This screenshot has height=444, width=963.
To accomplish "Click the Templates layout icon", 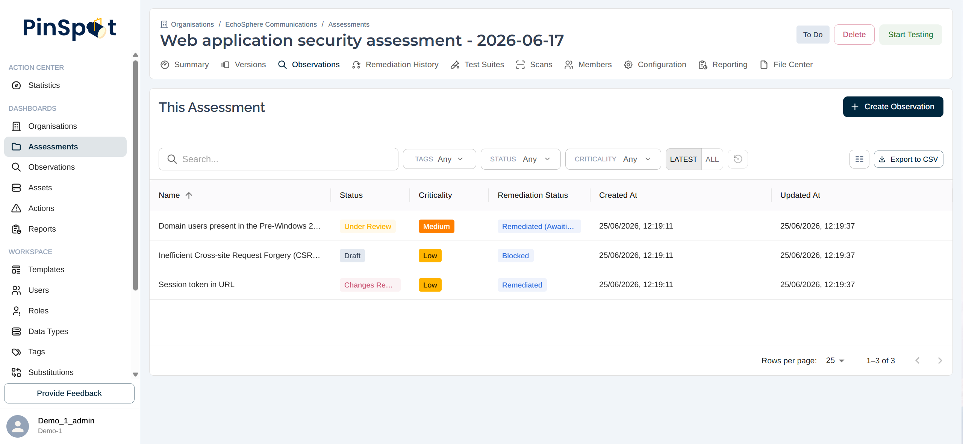I will point(16,269).
